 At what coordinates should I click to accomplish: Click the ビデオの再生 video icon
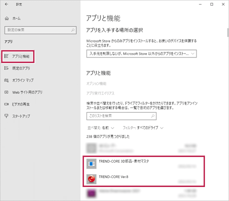click(6, 104)
